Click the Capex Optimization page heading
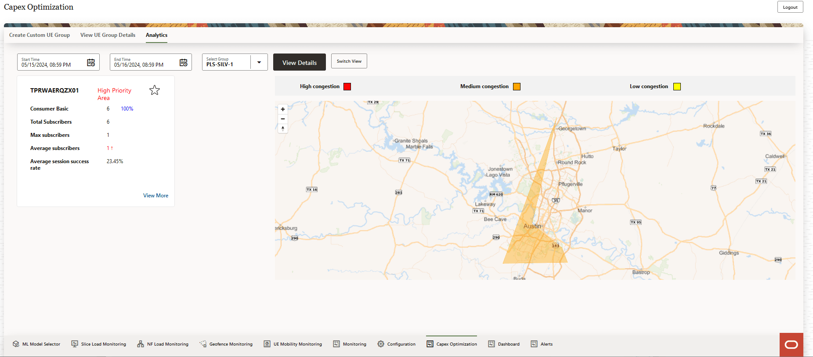 [39, 7]
